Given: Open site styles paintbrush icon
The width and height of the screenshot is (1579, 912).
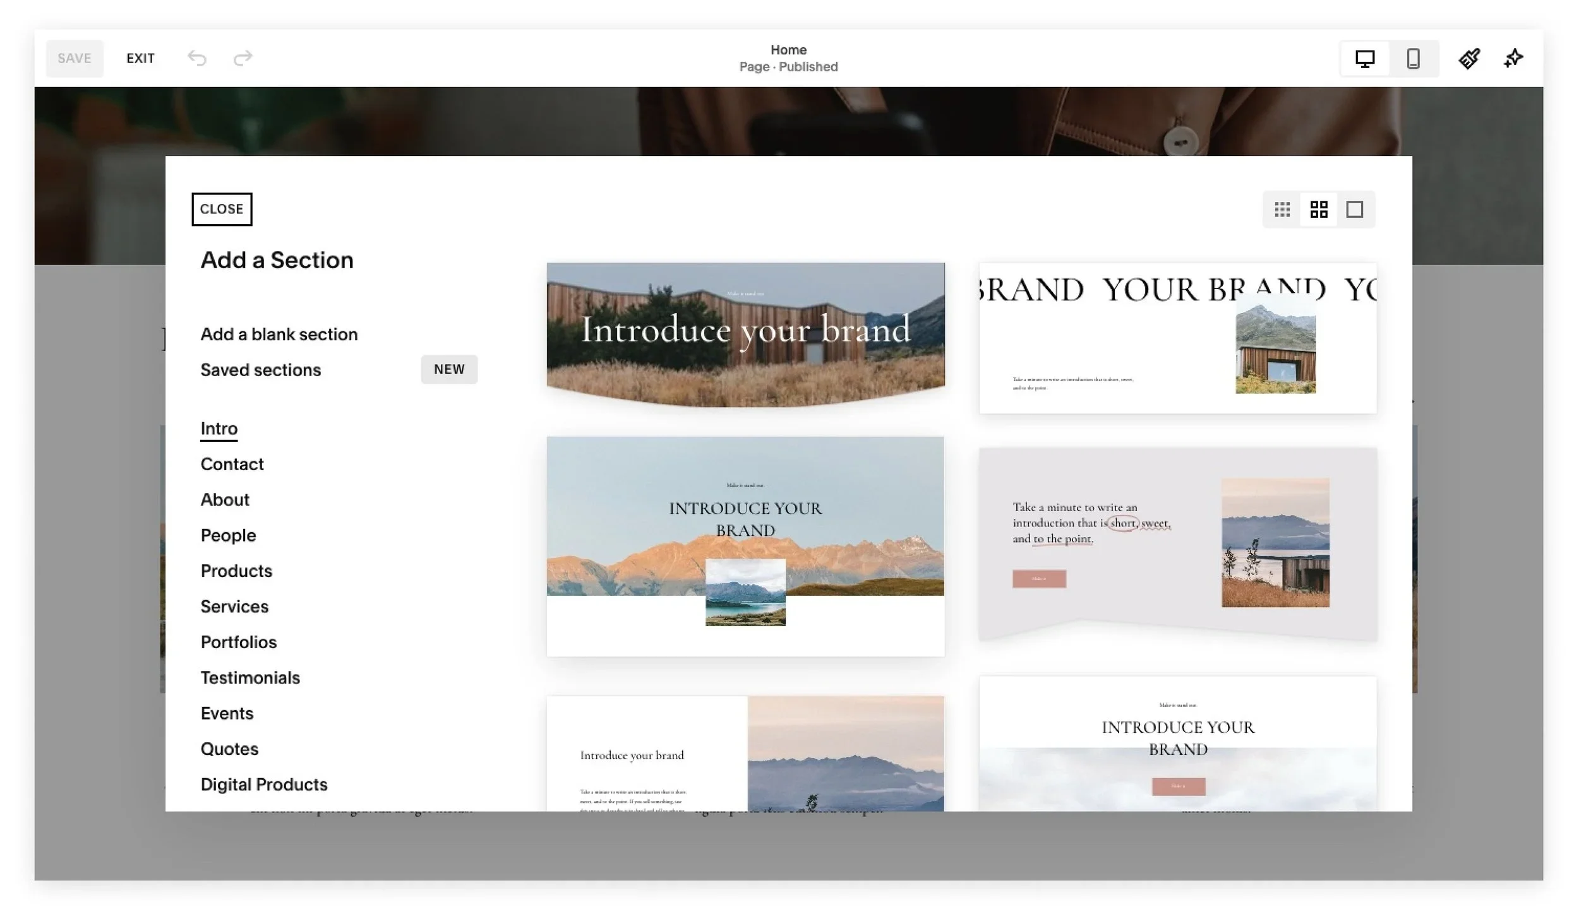Looking at the screenshot, I should [x=1469, y=59].
